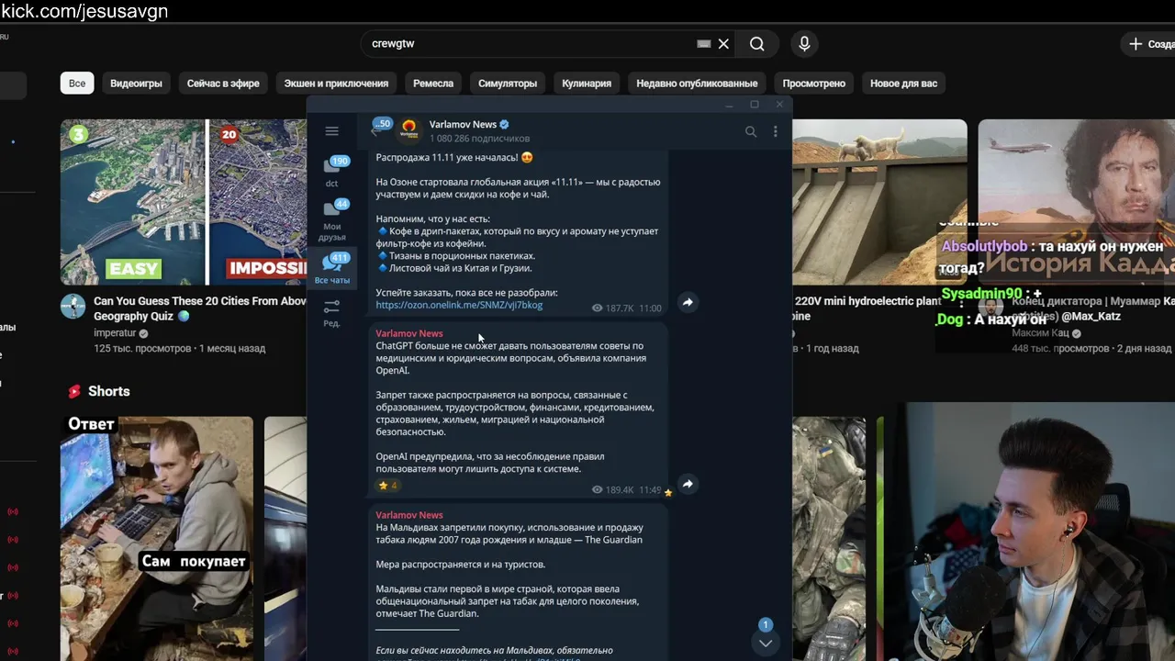Image resolution: width=1175 pixels, height=661 pixels.
Task: Forward the Ozon 11.11 sale post
Action: point(688,302)
